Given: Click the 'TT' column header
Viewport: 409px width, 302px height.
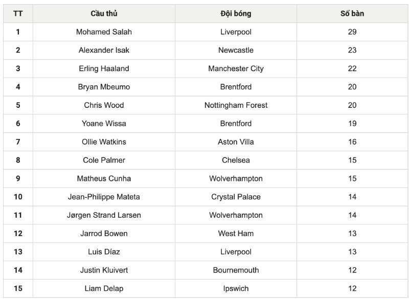Looking at the screenshot, I should (x=18, y=14).
